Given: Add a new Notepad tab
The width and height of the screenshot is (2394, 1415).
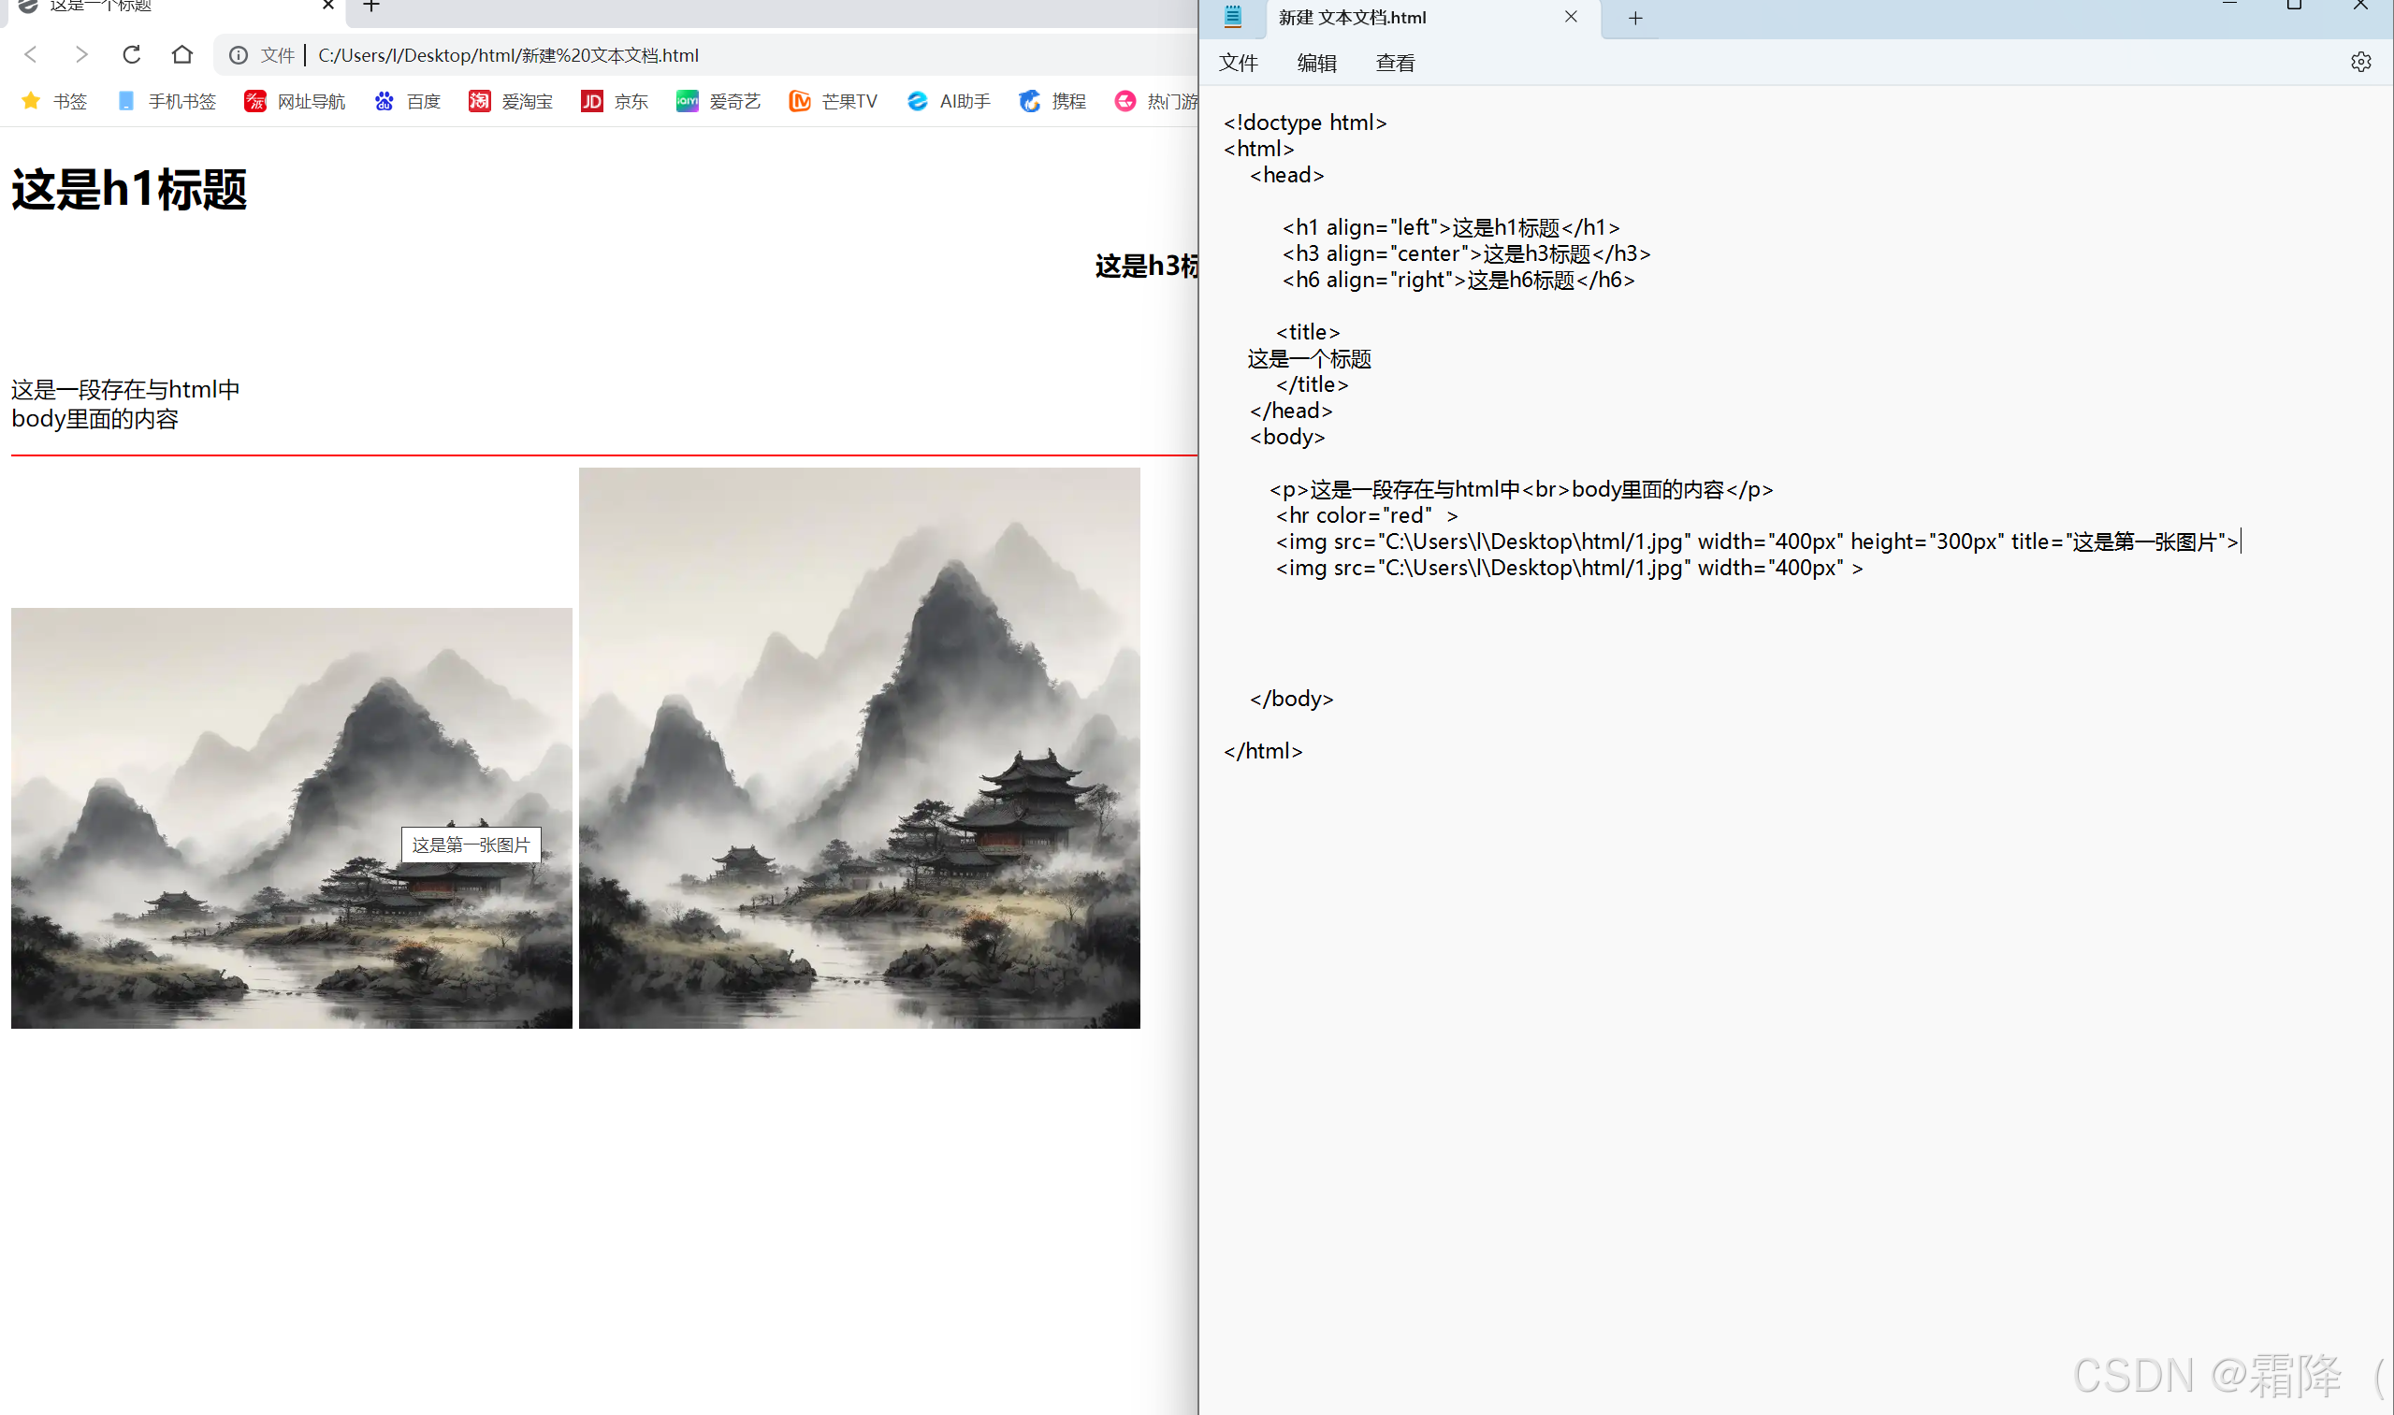Looking at the screenshot, I should coord(1634,18).
